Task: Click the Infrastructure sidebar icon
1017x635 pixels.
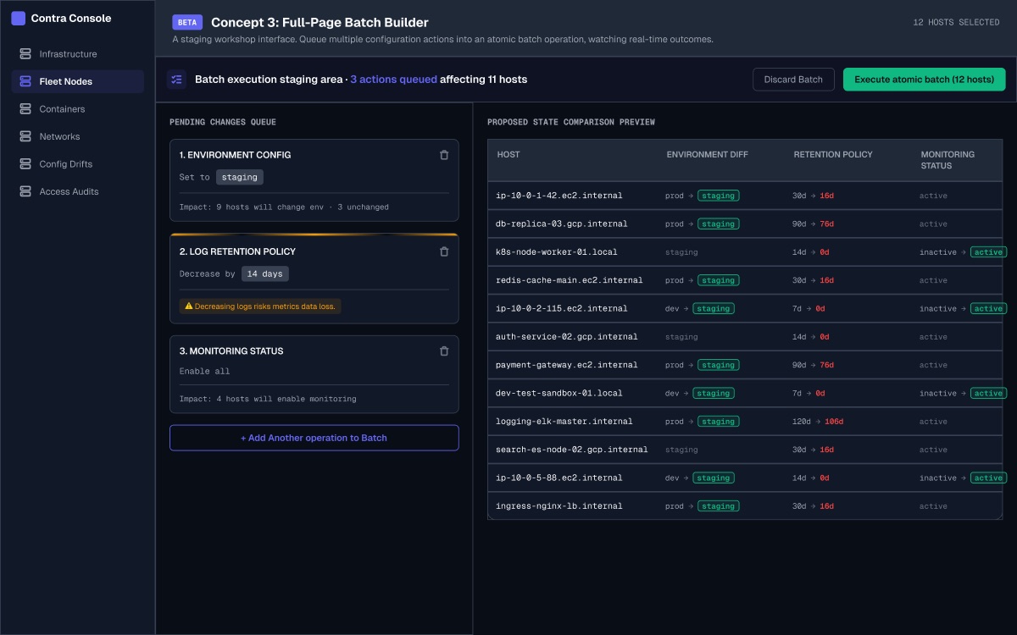Action: point(24,54)
